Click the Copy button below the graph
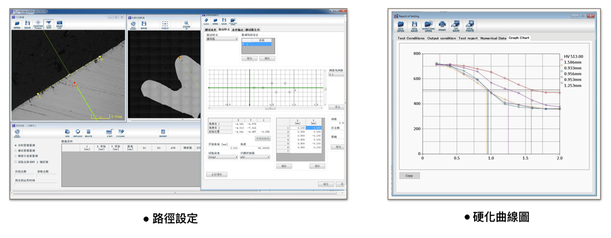The height and width of the screenshot is (238, 611). point(409,176)
